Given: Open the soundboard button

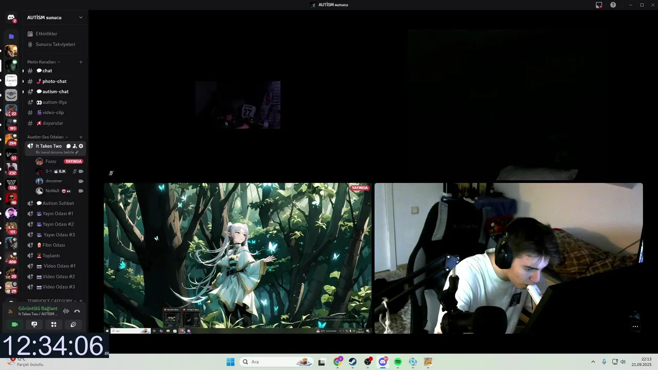Looking at the screenshot, I should click(x=73, y=324).
